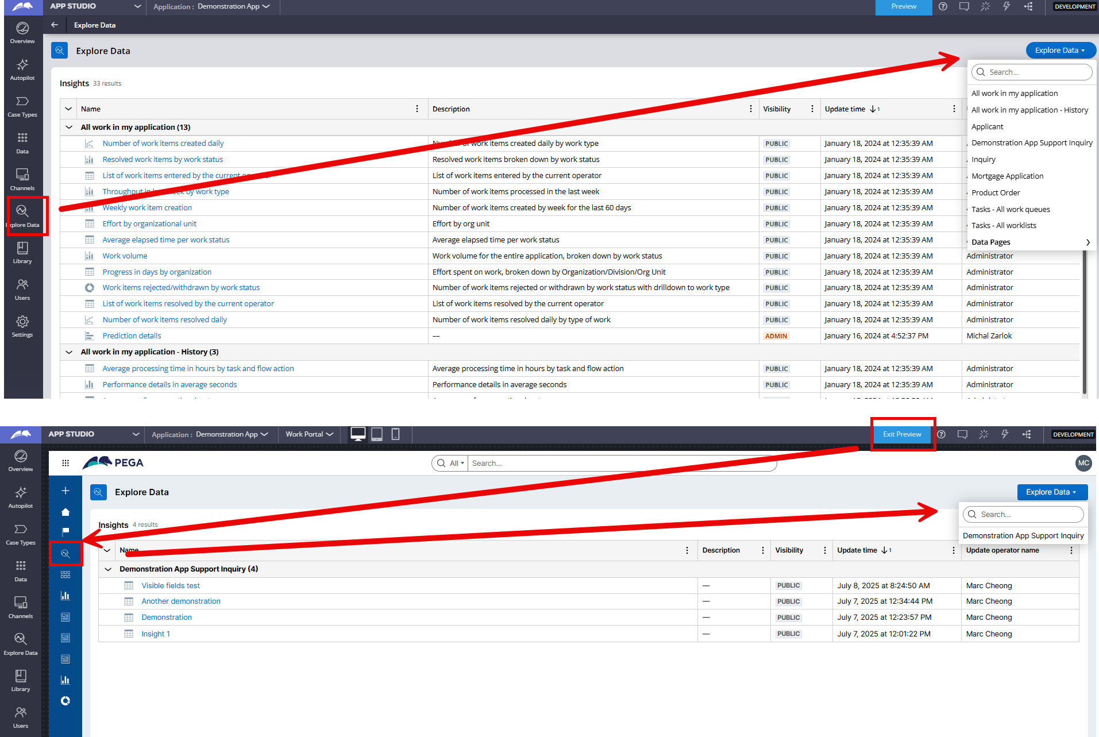
Task: Select desktop preview device icon
Action: (358, 434)
